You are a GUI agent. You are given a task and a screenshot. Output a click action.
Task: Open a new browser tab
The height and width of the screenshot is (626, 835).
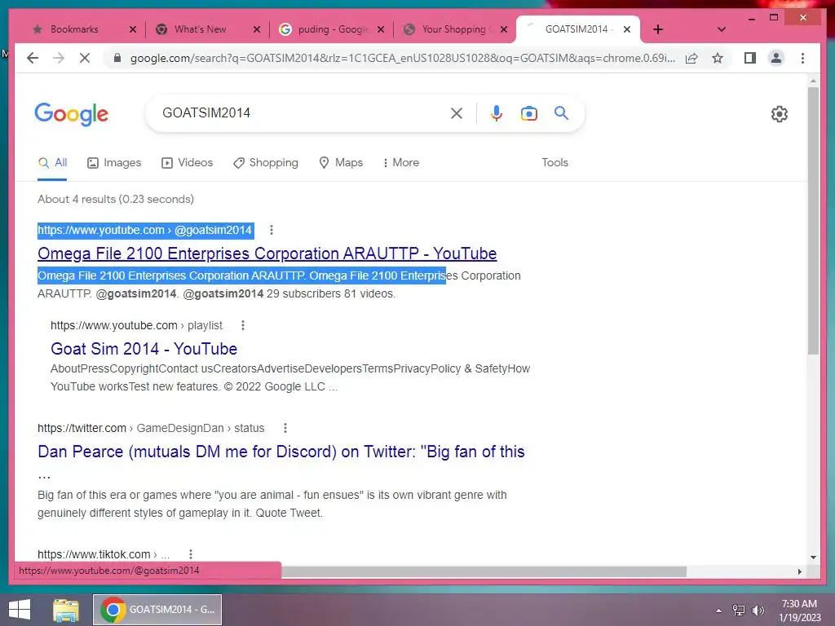pyautogui.click(x=658, y=29)
